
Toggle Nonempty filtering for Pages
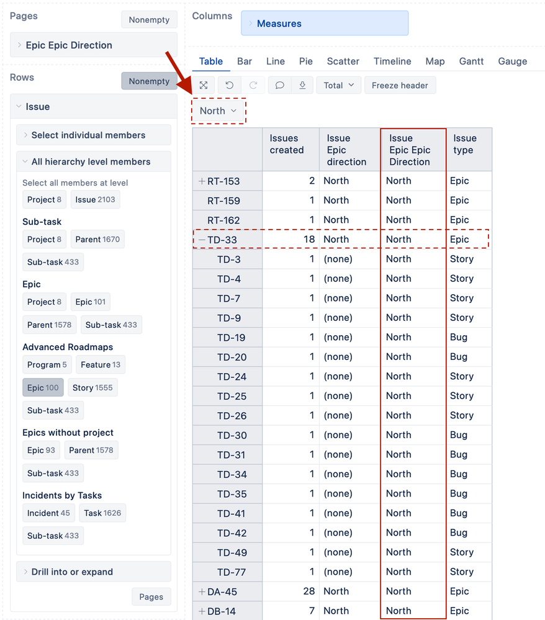tap(149, 19)
